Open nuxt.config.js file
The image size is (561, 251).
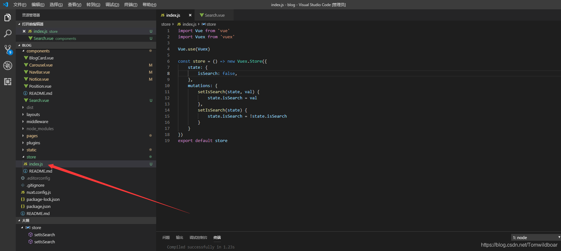tap(86, 192)
